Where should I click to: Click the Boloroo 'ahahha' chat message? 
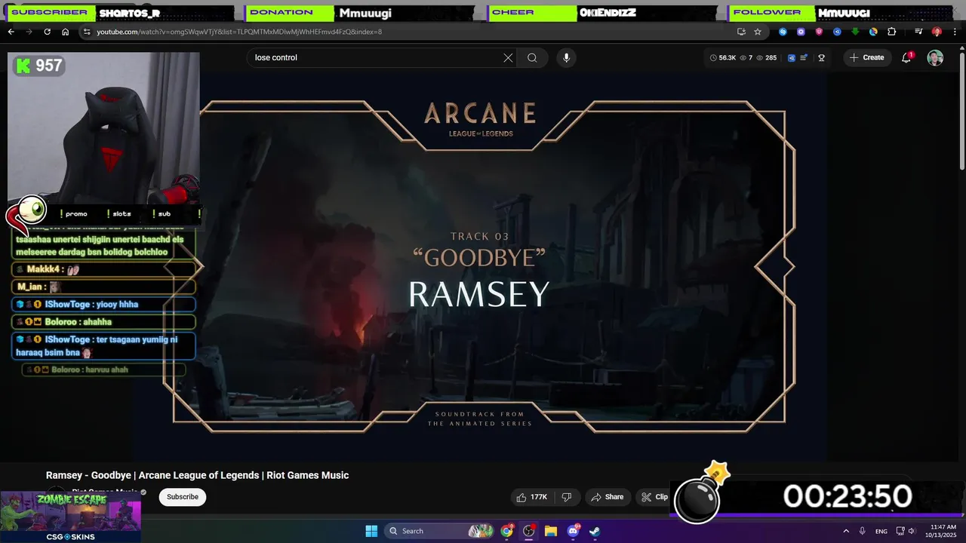103,322
